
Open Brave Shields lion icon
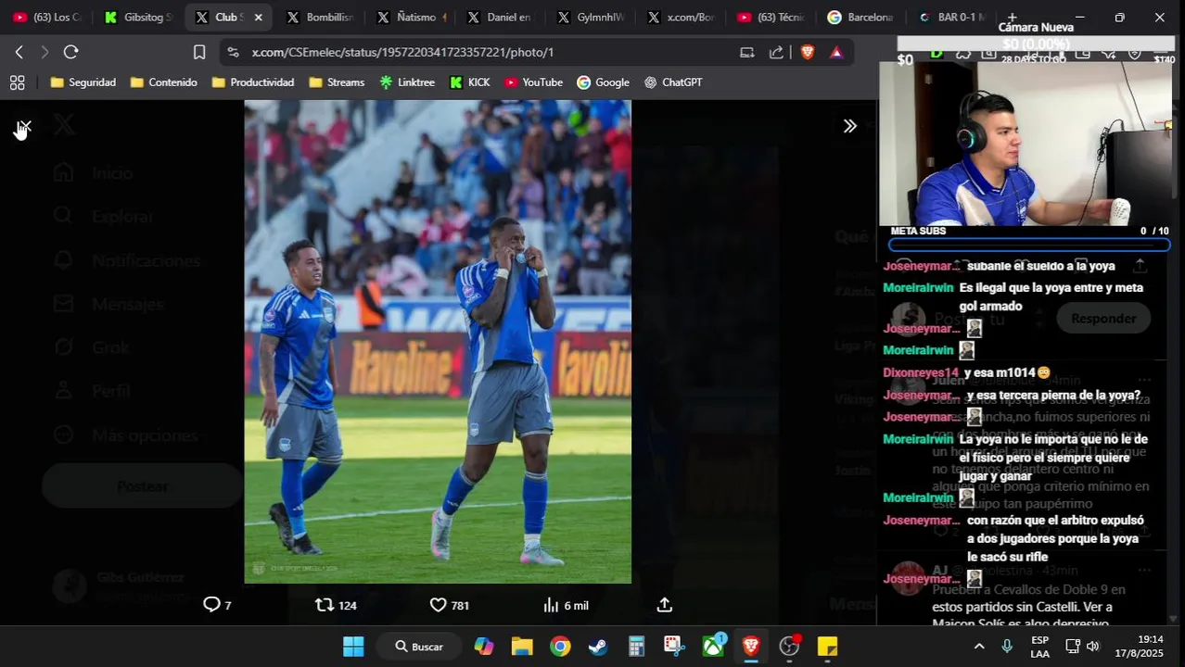807,52
